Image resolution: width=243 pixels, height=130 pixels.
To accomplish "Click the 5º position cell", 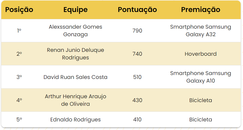I will [19, 120].
